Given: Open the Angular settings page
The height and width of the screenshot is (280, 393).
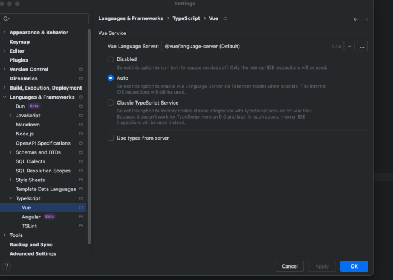Looking at the screenshot, I should (x=31, y=217).
